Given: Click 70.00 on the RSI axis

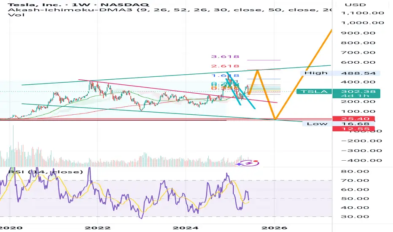Looking at the screenshot, I should (355, 181).
